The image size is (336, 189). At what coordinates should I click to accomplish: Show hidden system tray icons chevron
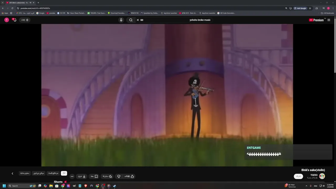[x=306, y=186]
